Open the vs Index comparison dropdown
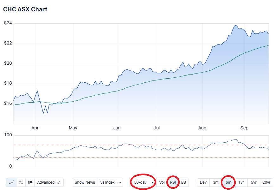This screenshot has height=190, width=275. tap(110, 182)
